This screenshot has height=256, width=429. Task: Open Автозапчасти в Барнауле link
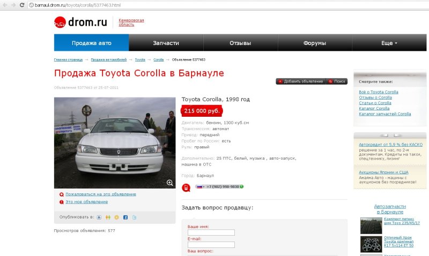[x=390, y=209]
